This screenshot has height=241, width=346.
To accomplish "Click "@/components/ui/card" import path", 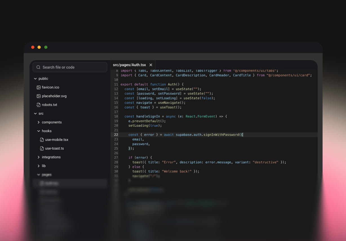I will click(288, 75).
